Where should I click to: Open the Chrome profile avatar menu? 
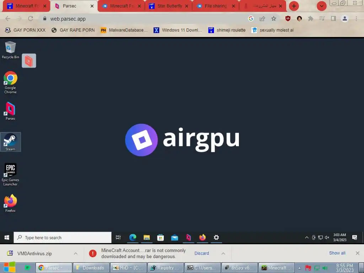pos(345,18)
